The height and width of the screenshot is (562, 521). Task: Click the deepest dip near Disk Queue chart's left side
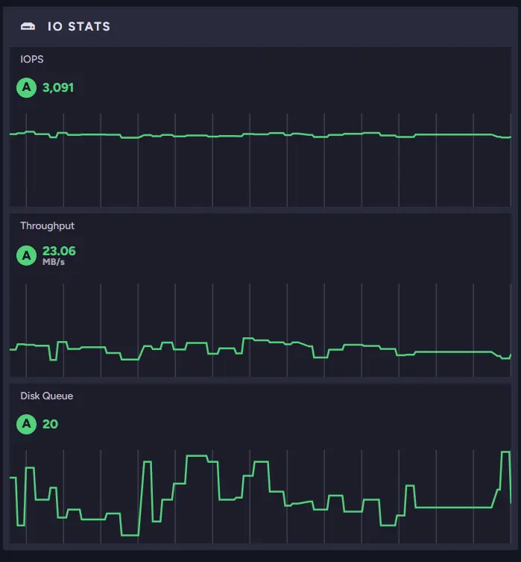(130, 535)
